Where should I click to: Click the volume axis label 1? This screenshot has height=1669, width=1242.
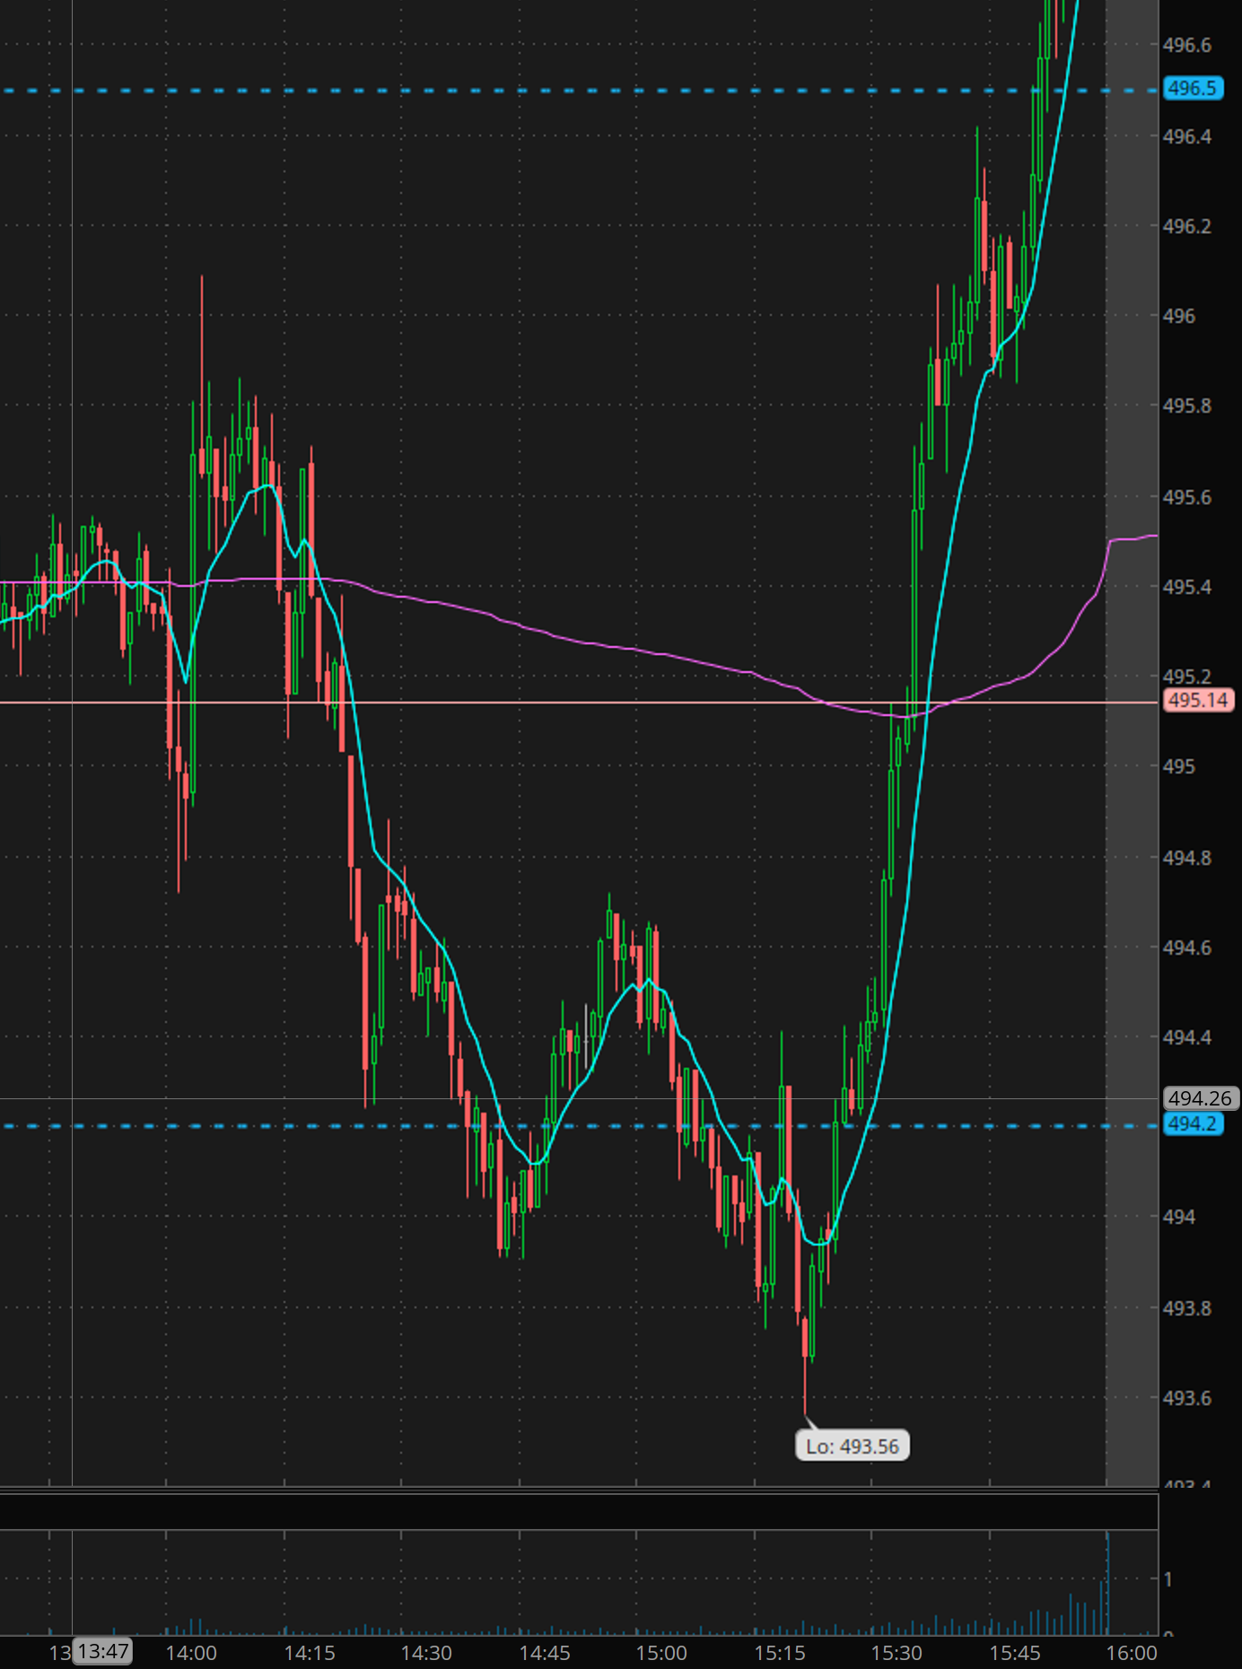[x=1168, y=1579]
